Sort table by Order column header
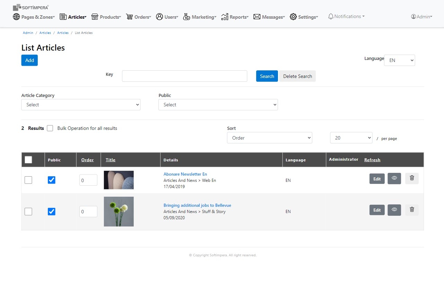The image size is (444, 284). click(87, 160)
